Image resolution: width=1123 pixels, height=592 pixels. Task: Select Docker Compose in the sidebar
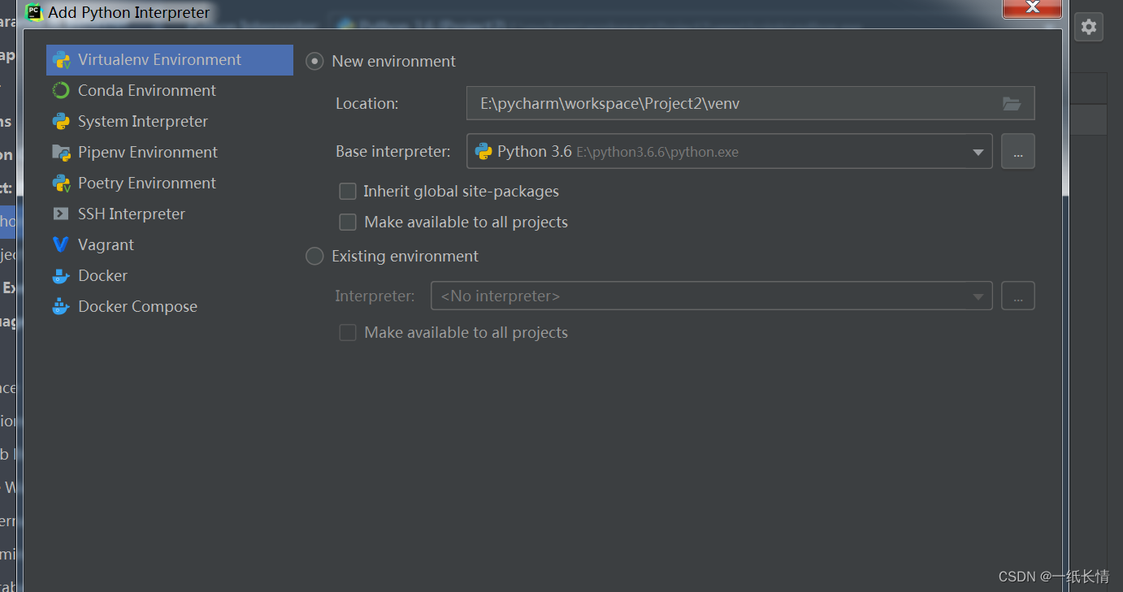click(x=170, y=307)
